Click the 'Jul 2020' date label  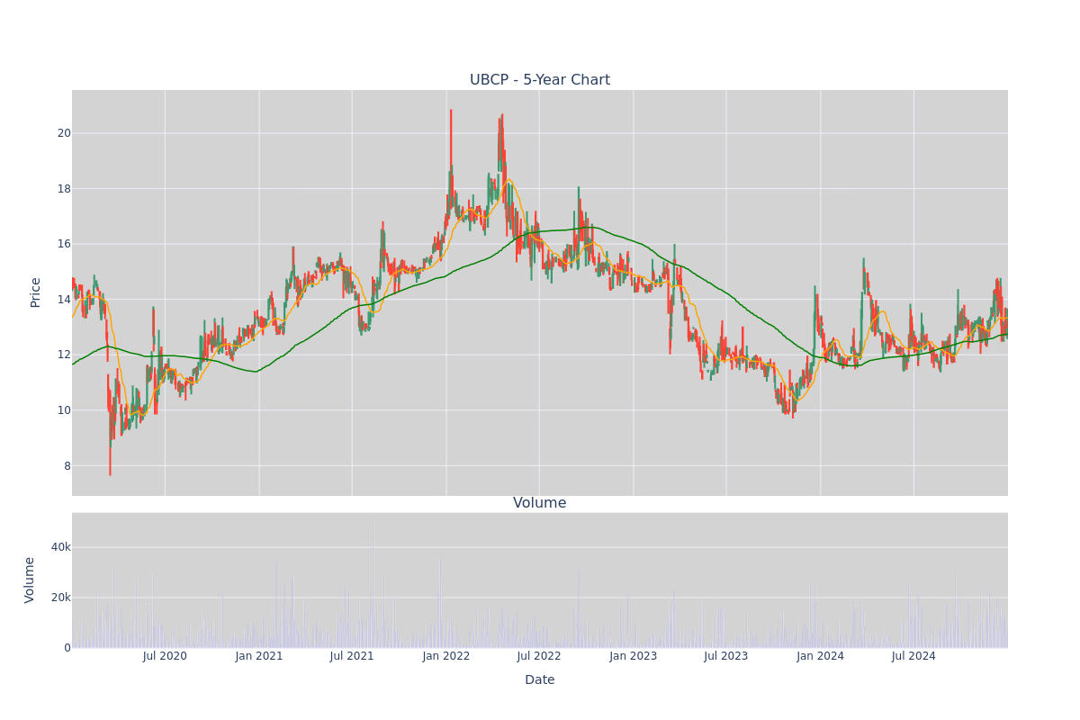[165, 656]
